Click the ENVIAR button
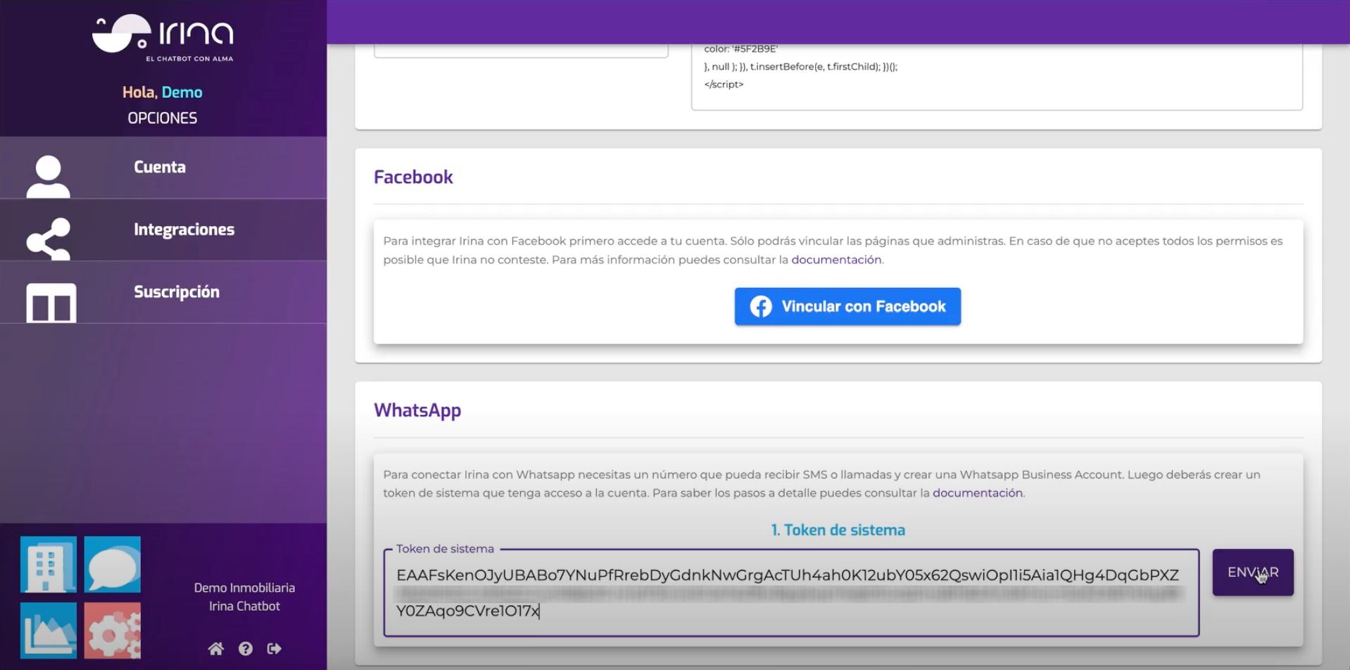Image resolution: width=1350 pixels, height=670 pixels. 1253,572
